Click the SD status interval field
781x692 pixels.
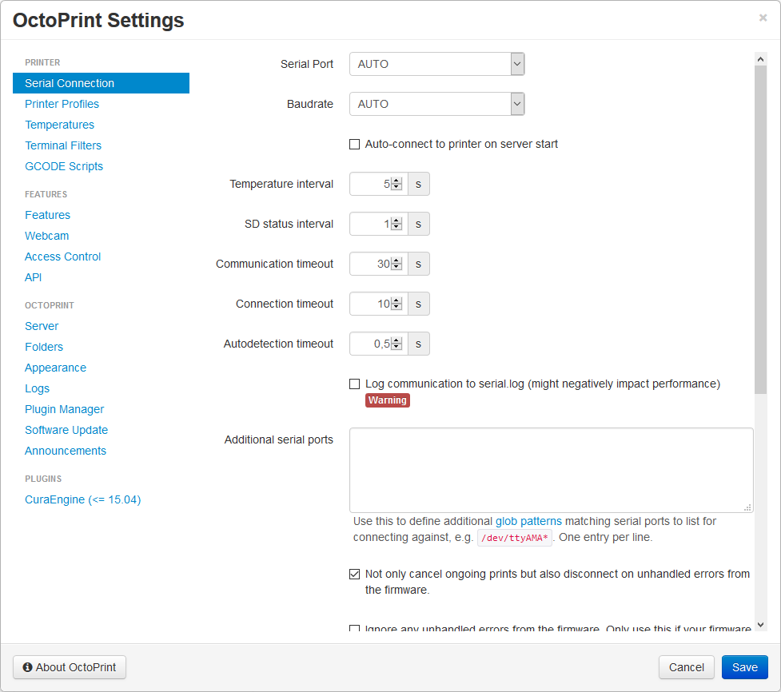pyautogui.click(x=379, y=224)
